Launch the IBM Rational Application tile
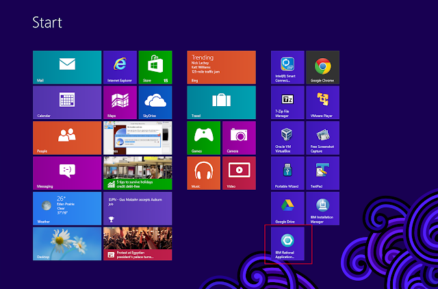Image resolution: width=438 pixels, height=289 pixels. [x=287, y=244]
